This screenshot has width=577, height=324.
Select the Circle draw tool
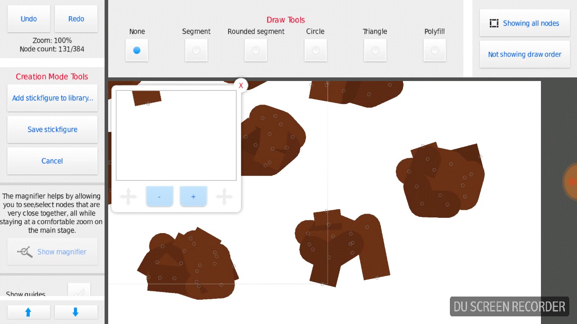316,50
